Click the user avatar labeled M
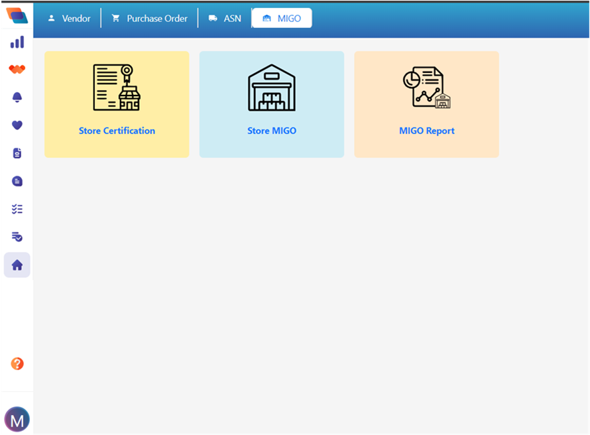This screenshot has height=435, width=590. 17,419
